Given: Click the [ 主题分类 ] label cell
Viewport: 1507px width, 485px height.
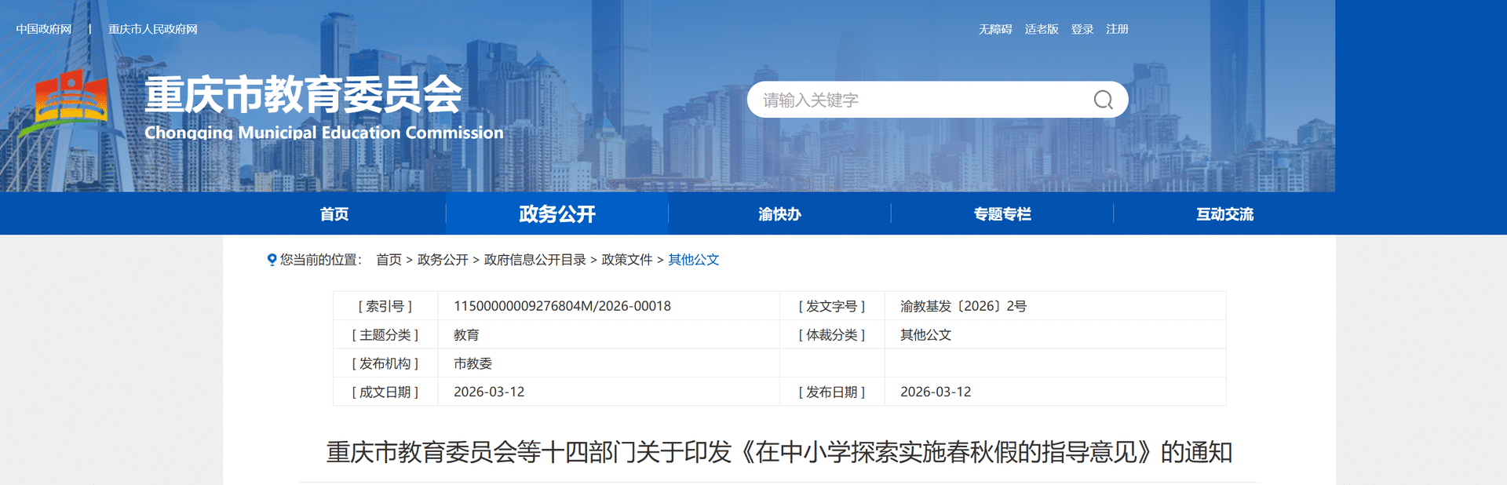Looking at the screenshot, I should tap(385, 335).
